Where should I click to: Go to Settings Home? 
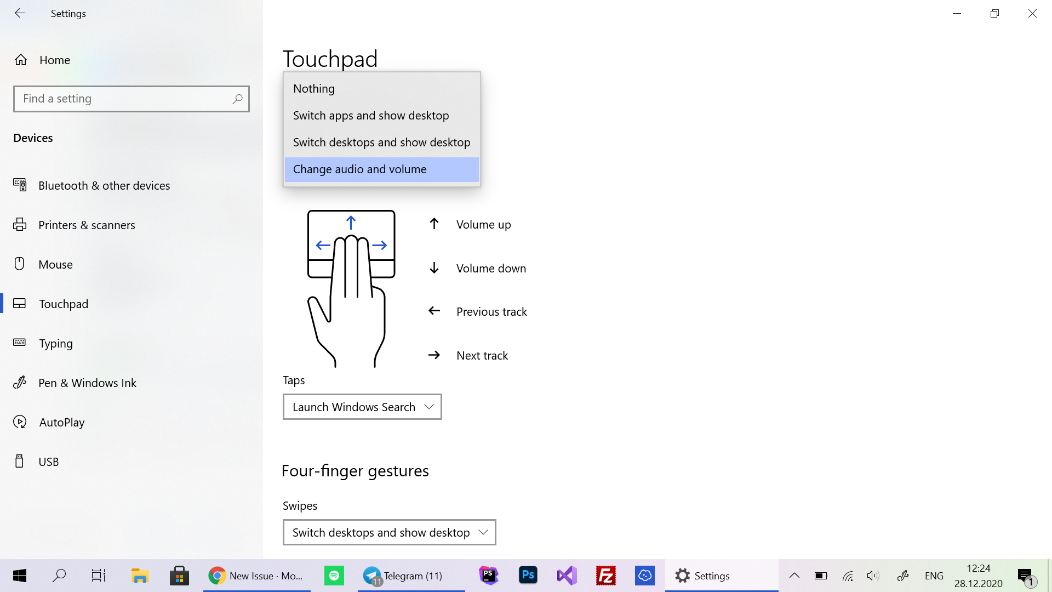54,60
